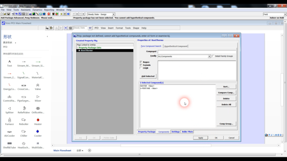The width and height of the screenshot is (287, 161).
Task: Click the Compound search input field
Action: click(x=197, y=52)
